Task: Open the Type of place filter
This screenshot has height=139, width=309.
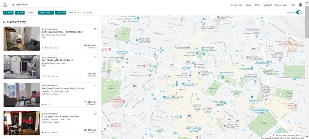Action: 46,13
